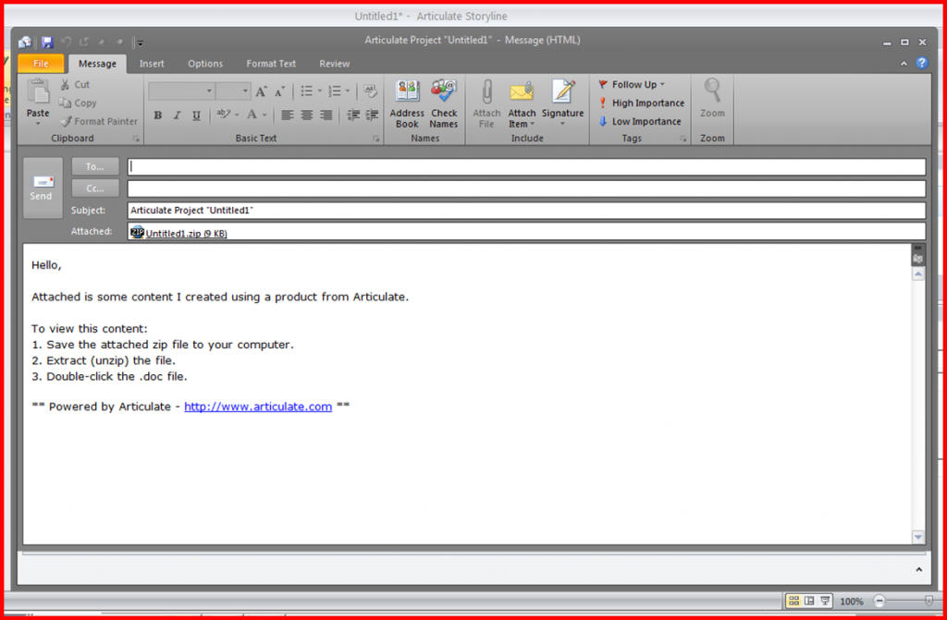The height and width of the screenshot is (620, 947).
Task: Open the File tab
Action: coord(41,64)
